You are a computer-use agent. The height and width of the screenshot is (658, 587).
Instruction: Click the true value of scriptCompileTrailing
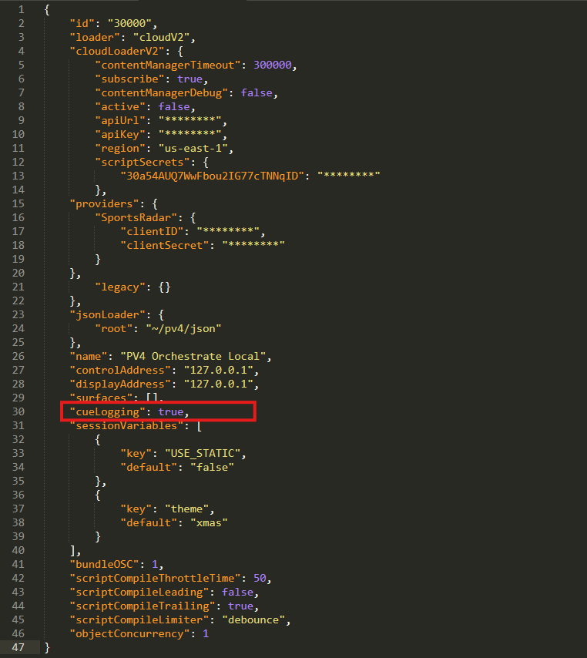[240, 606]
